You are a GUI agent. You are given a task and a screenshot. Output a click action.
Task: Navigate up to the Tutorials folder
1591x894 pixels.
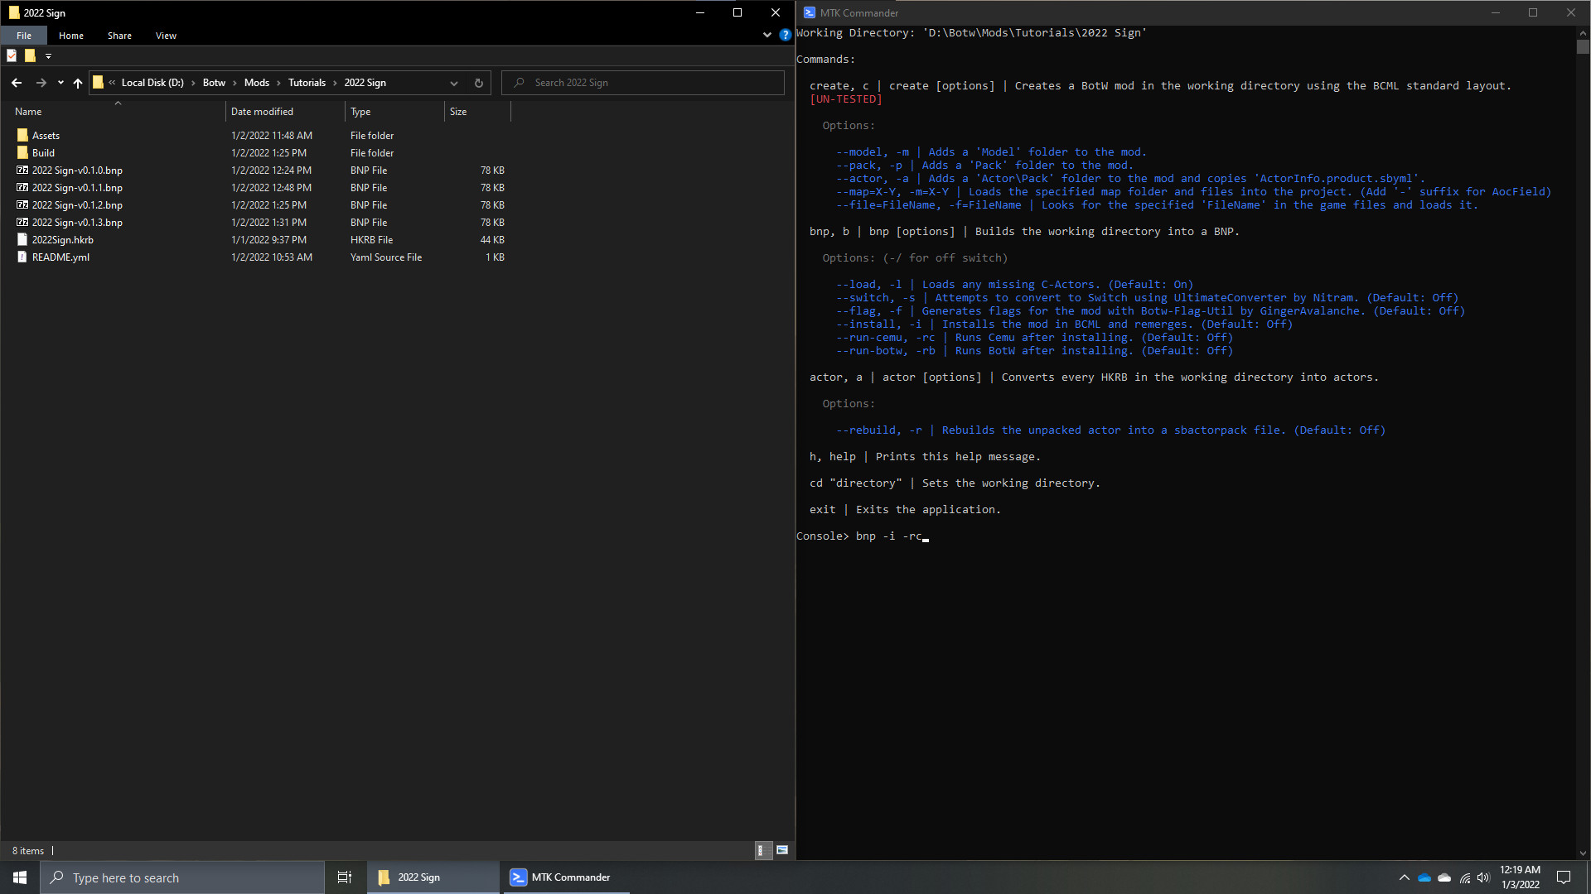77,83
